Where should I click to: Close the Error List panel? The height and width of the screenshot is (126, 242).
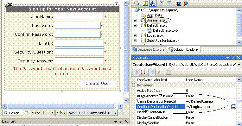coord(126,121)
